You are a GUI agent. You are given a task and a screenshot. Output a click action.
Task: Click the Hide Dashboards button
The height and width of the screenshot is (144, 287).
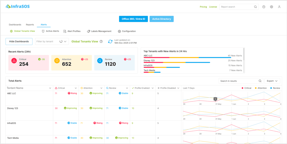(x=19, y=41)
